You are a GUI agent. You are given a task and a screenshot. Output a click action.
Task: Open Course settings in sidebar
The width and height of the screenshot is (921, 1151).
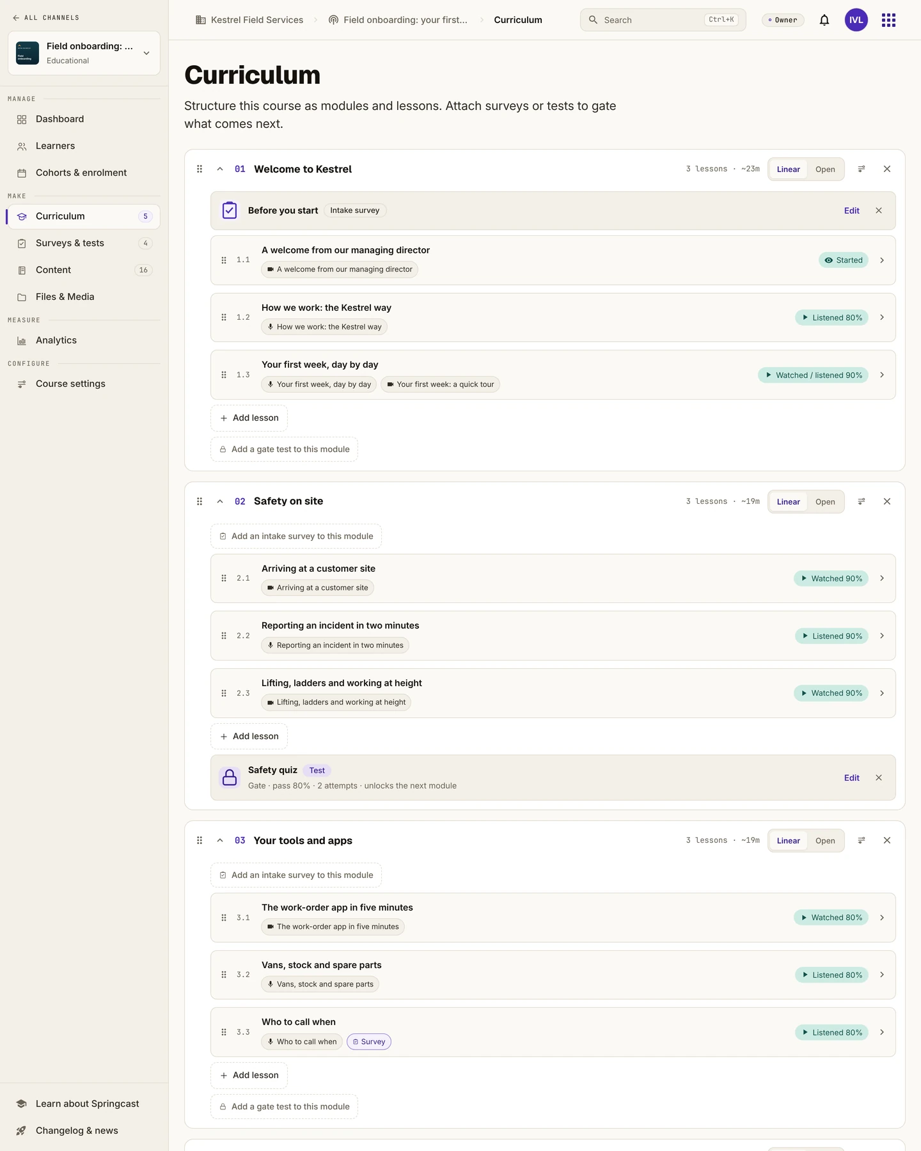click(84, 384)
